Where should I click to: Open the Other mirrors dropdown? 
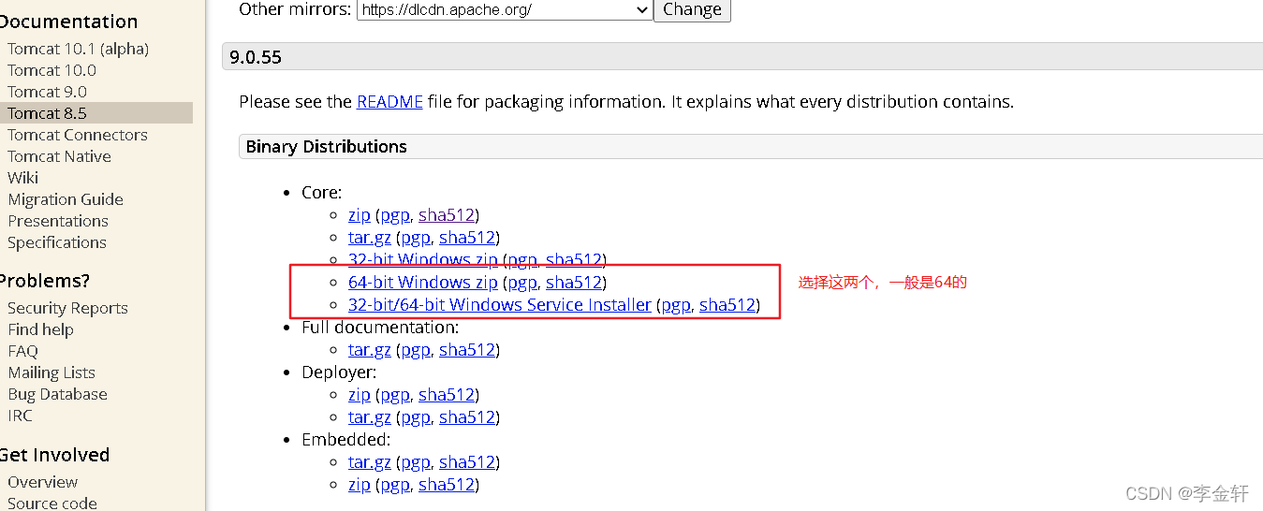pos(505,9)
